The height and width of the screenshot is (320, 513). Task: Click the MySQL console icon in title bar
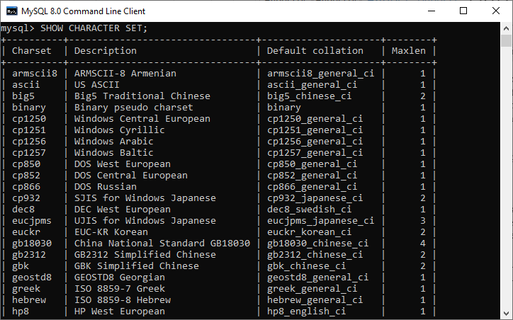(x=11, y=11)
